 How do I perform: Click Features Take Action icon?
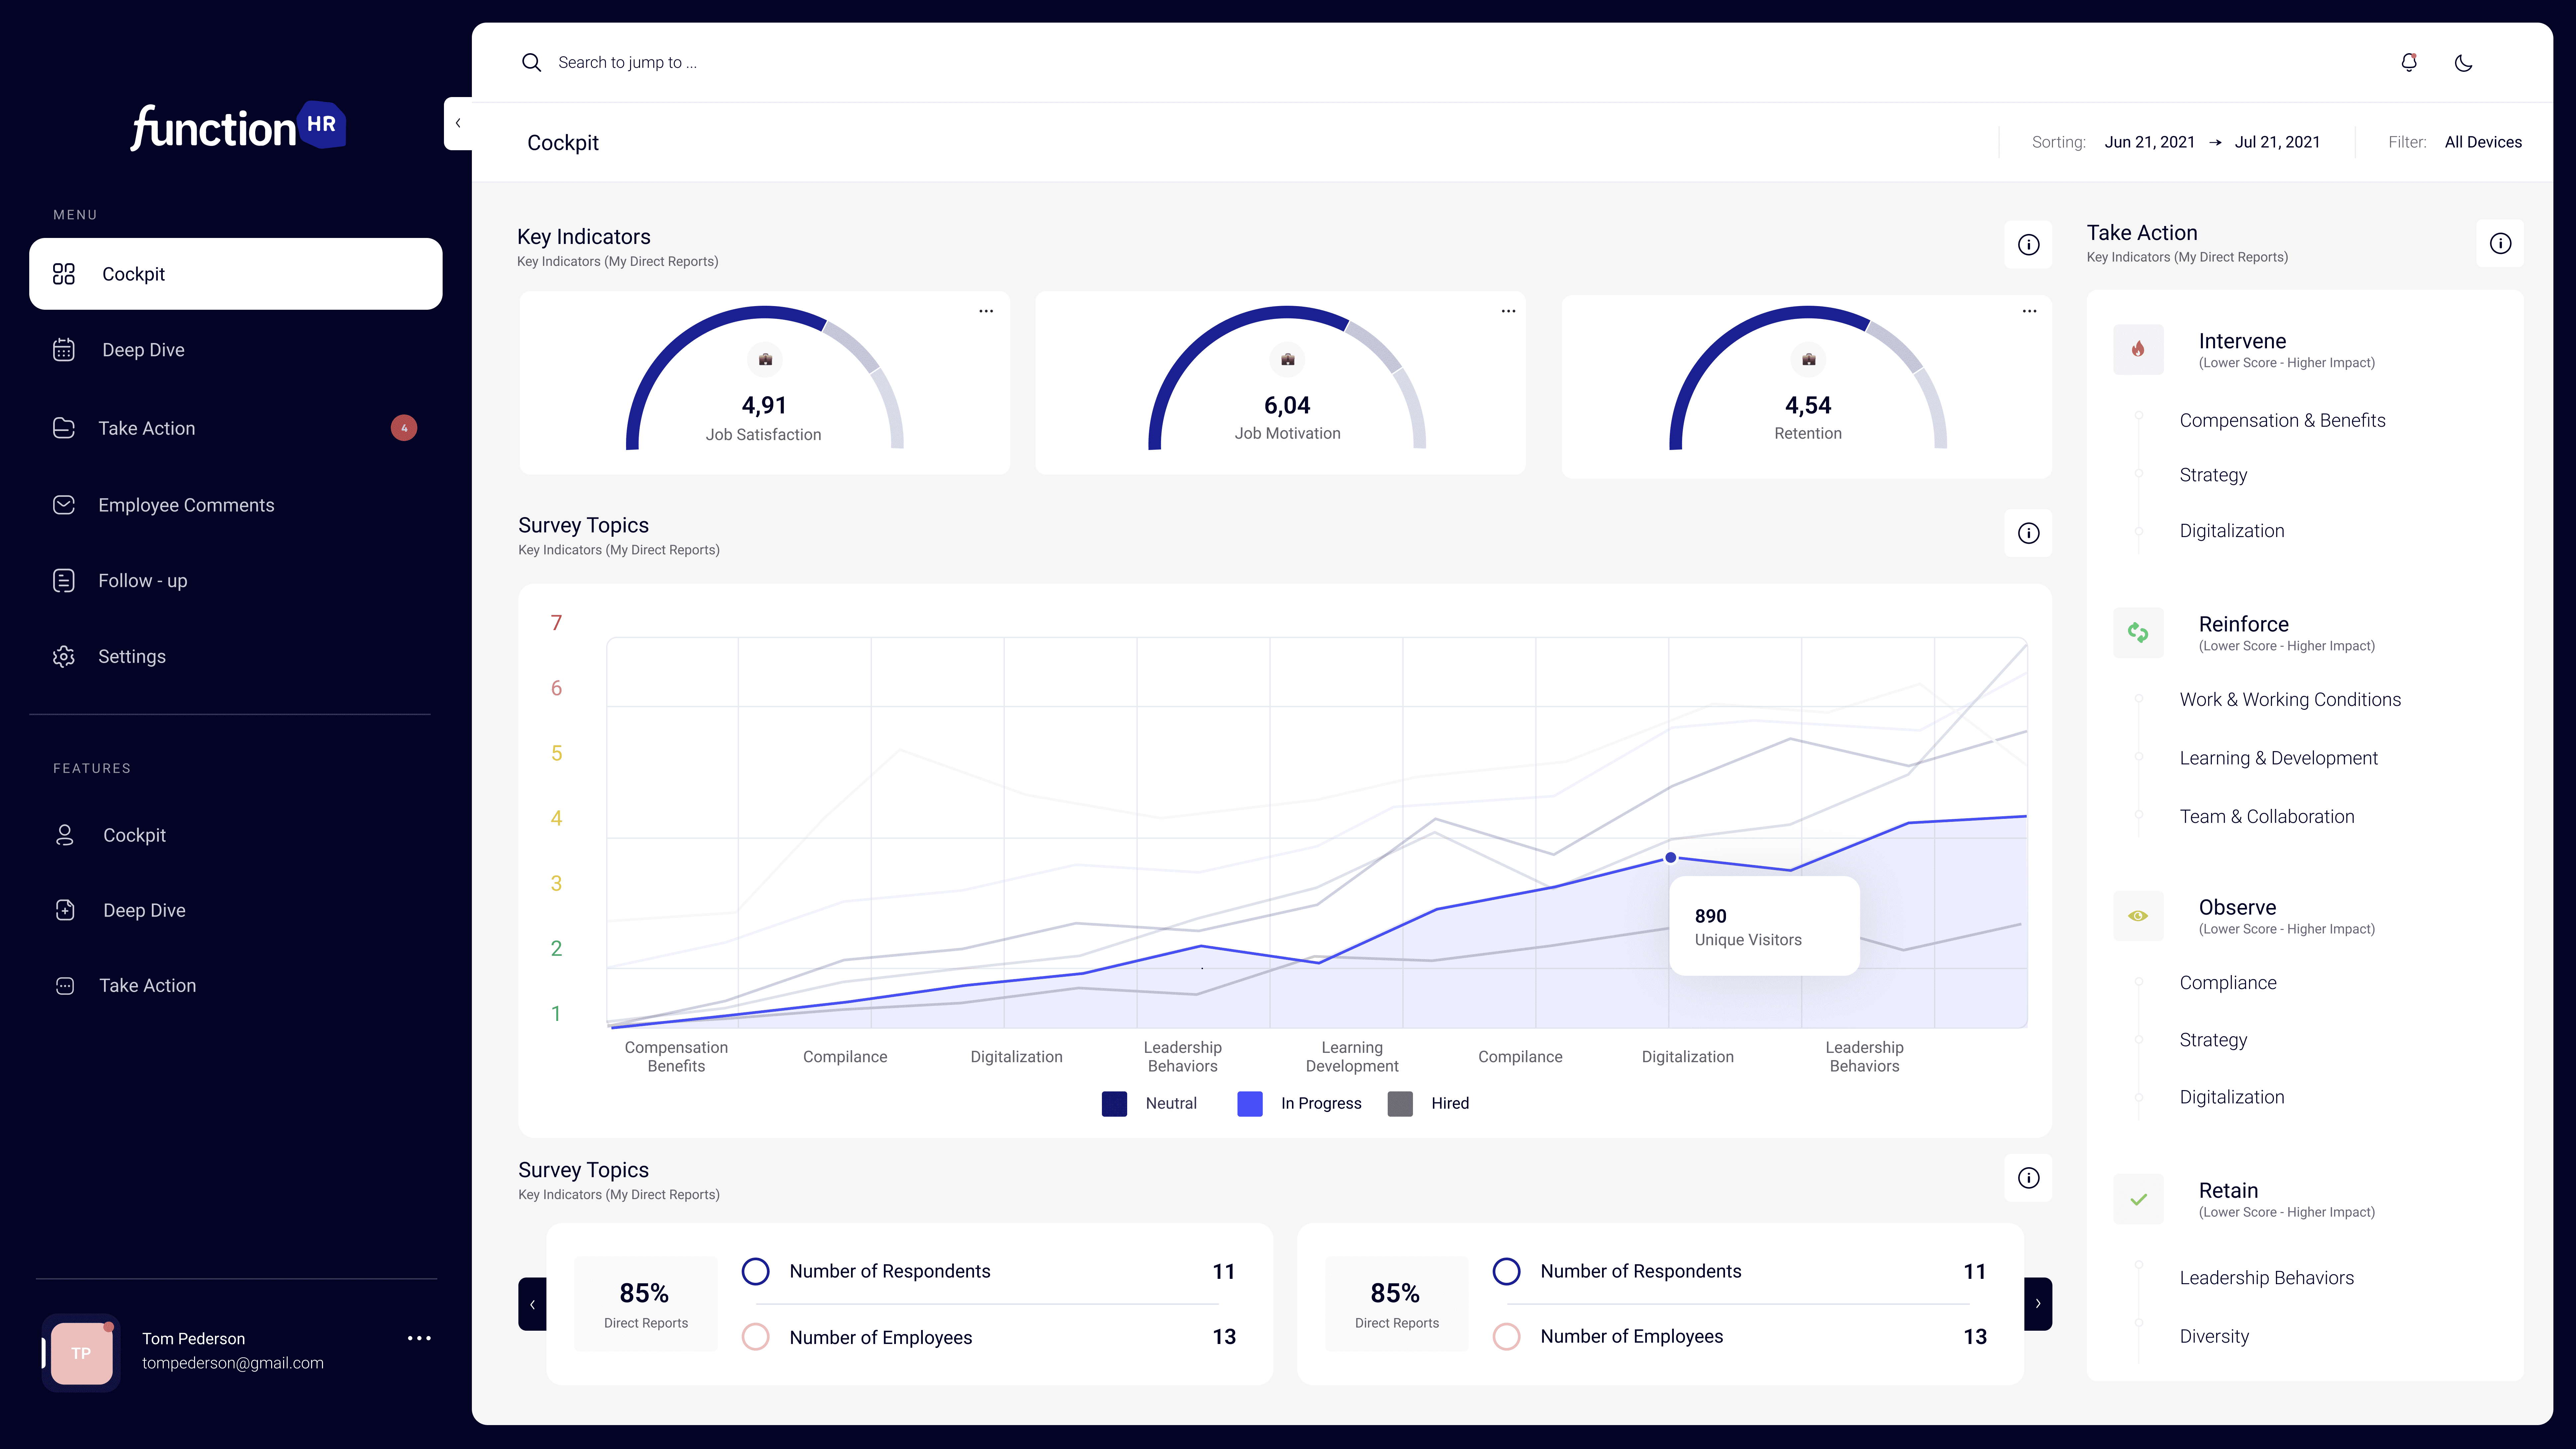[65, 986]
